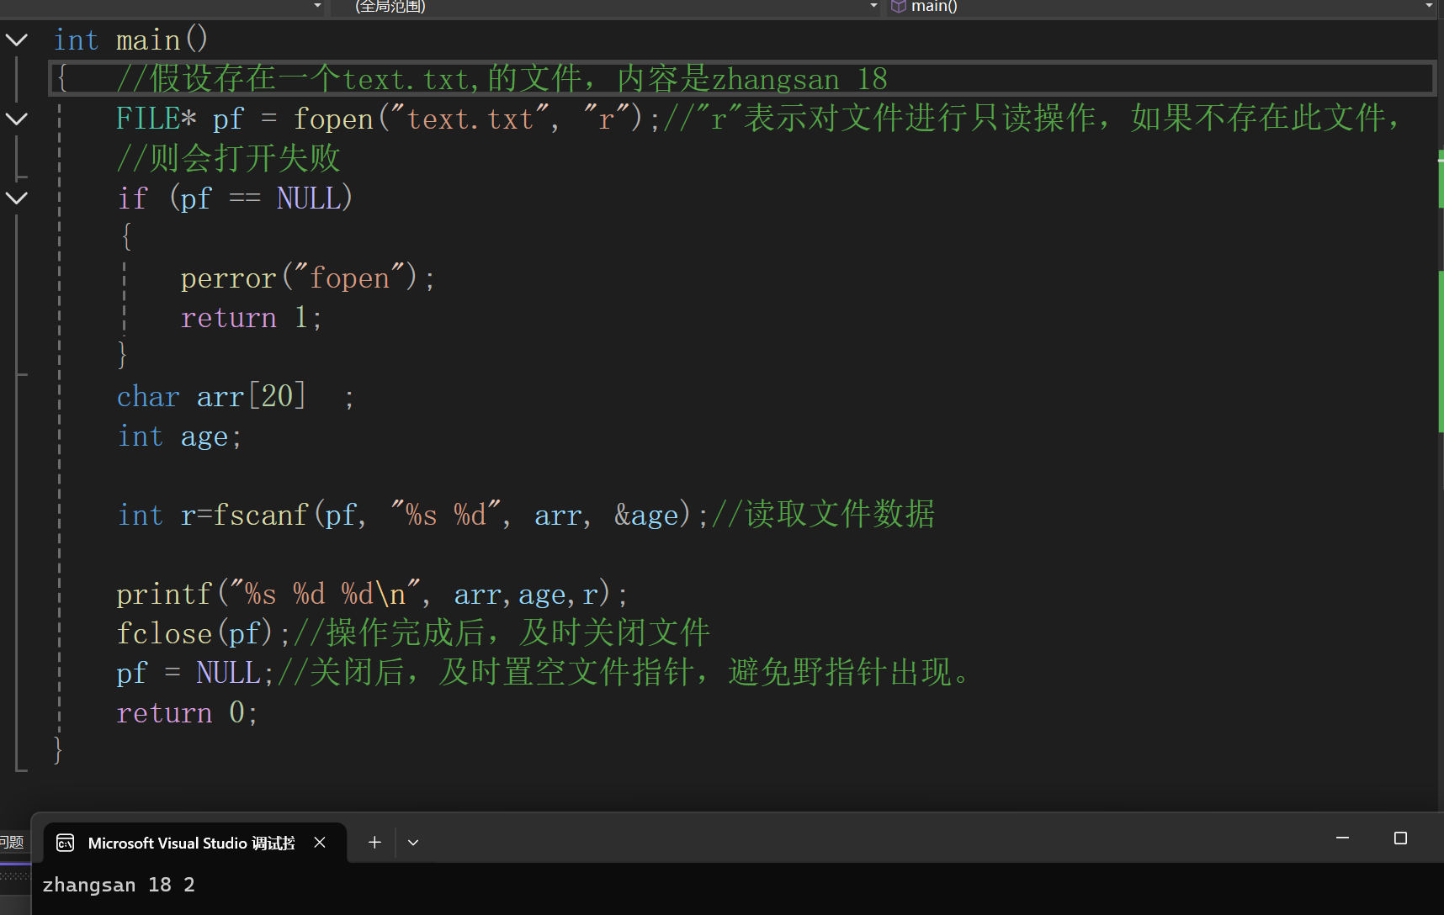The image size is (1444, 915).
Task: Open the leftmost dropdown in the navigation bar
Action: pos(316,7)
